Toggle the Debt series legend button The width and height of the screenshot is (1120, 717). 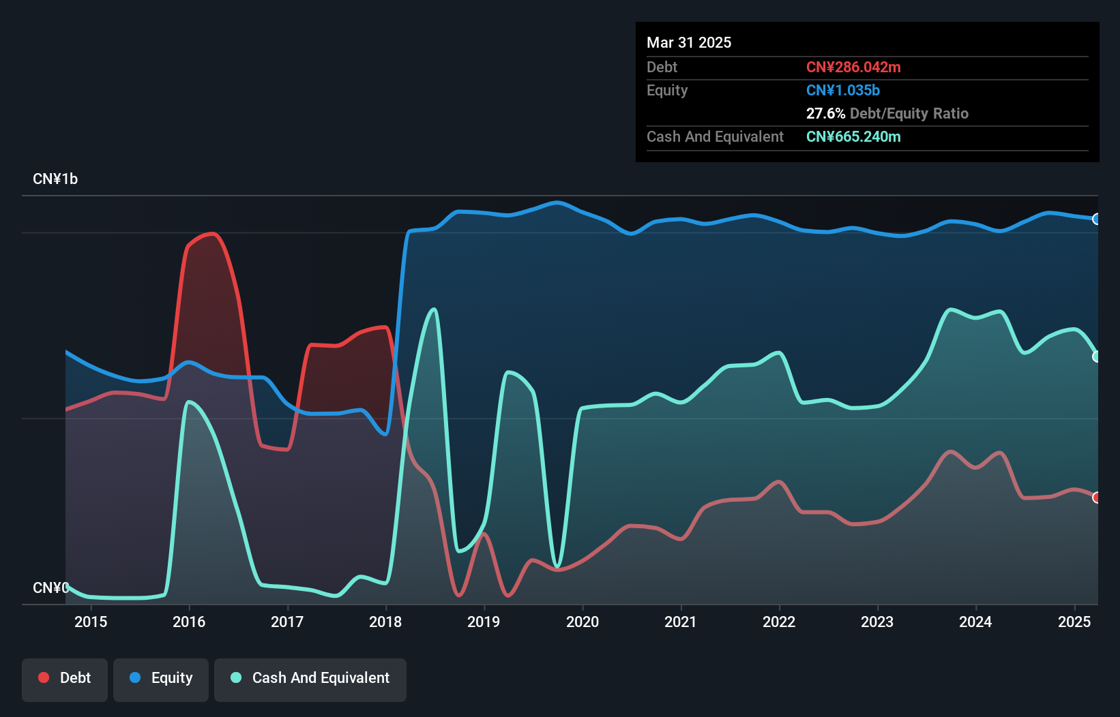point(65,680)
